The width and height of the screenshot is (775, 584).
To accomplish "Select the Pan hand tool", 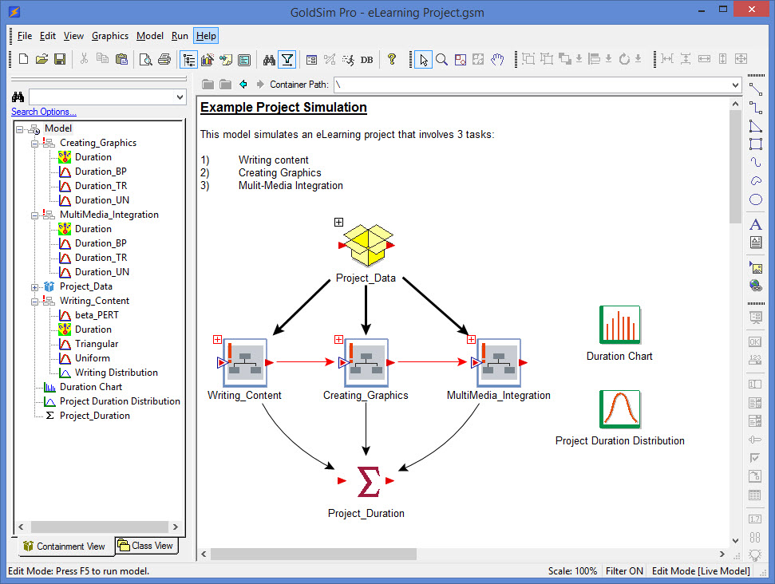I will click(x=497, y=60).
